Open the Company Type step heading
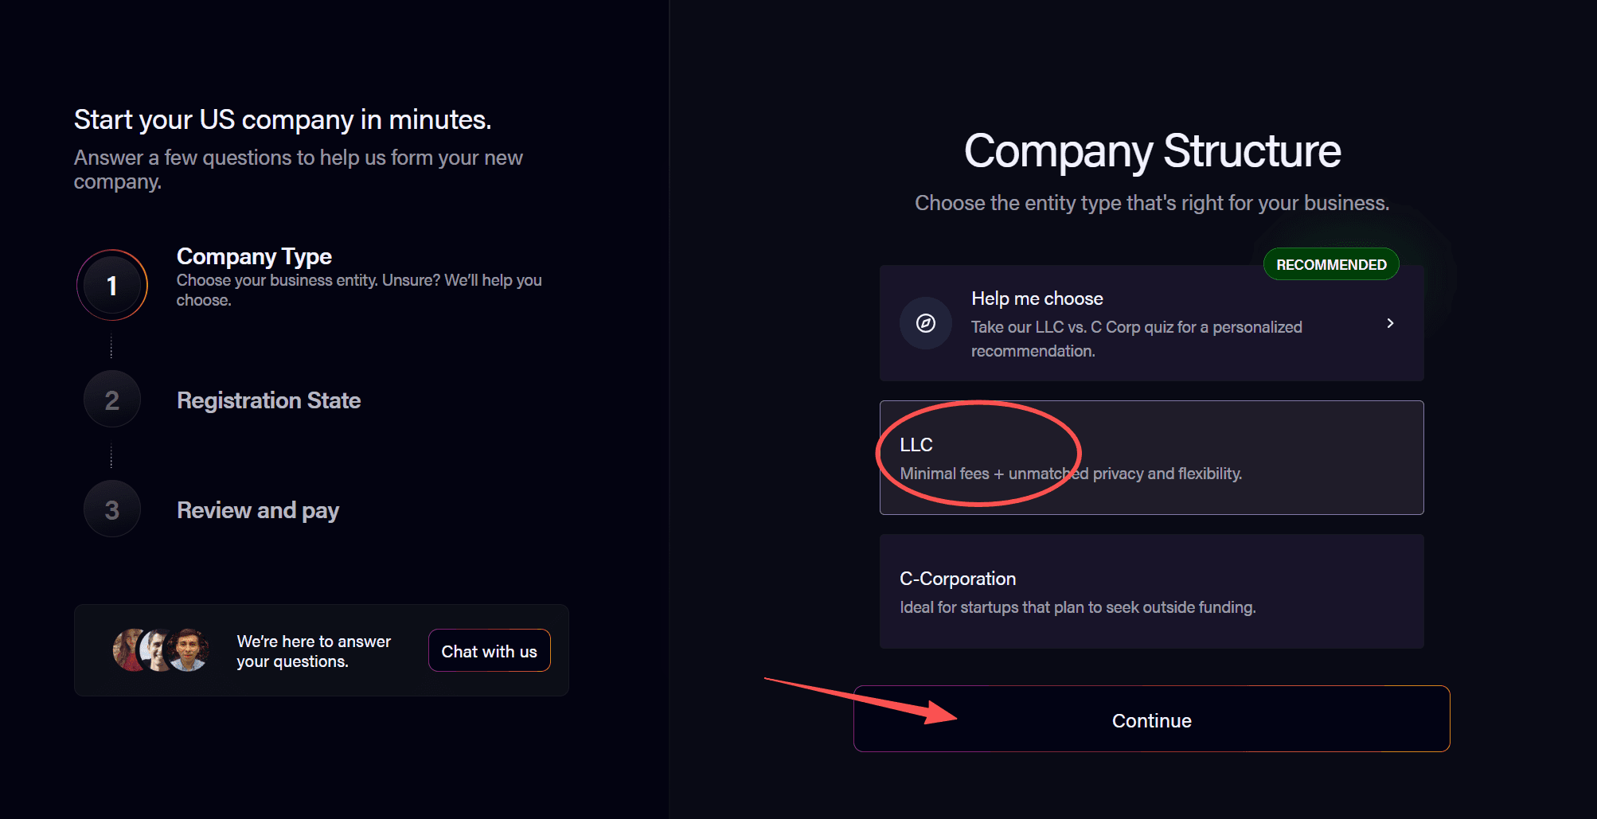 pos(254,256)
